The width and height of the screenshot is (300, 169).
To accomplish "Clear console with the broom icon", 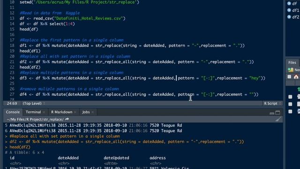I will 278,119.
